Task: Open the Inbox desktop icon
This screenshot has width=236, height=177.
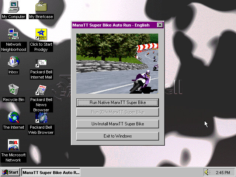Action: tap(13, 62)
